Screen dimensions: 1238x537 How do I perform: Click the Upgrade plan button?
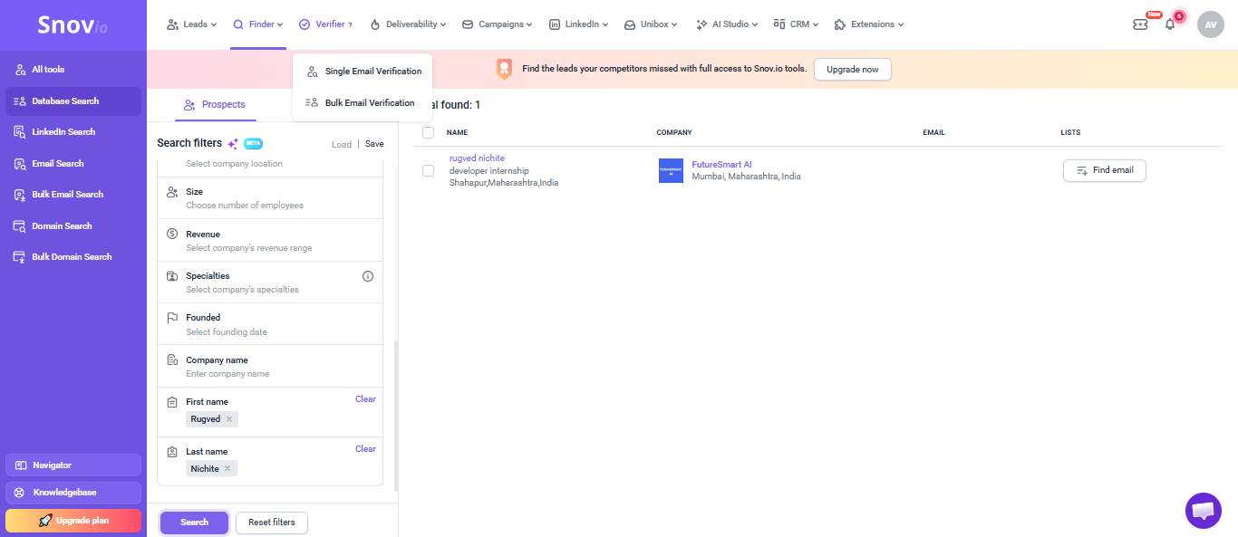pyautogui.click(x=73, y=521)
